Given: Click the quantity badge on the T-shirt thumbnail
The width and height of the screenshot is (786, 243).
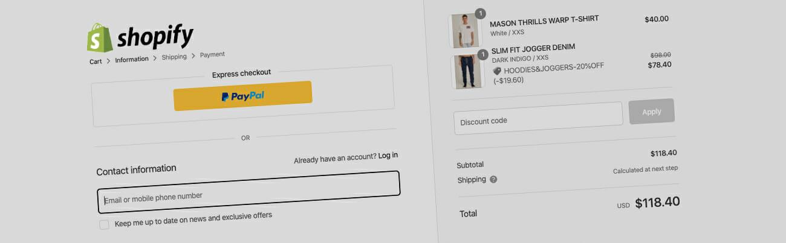Looking at the screenshot, I should pyautogui.click(x=481, y=13).
